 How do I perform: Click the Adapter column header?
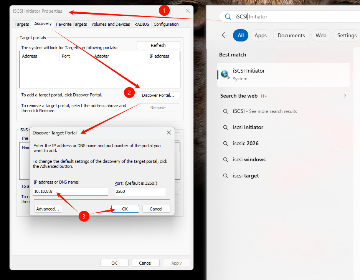point(119,56)
